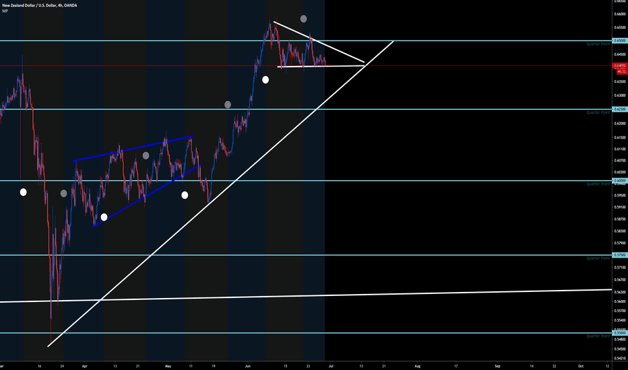Click the May label on the time axis
The image size is (628, 370).
pos(168,366)
